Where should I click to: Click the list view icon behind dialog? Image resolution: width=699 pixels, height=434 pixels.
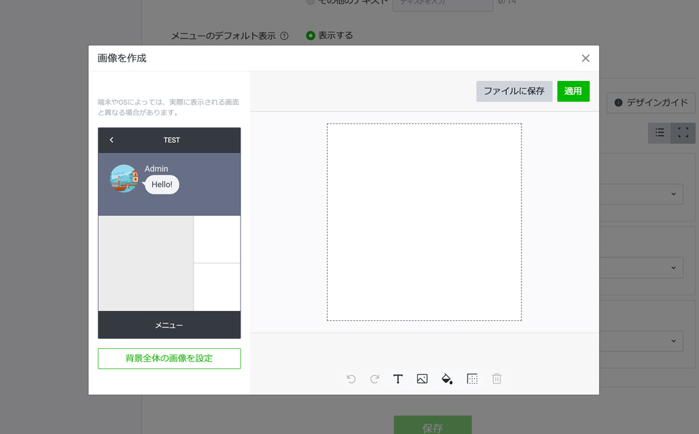coord(659,133)
